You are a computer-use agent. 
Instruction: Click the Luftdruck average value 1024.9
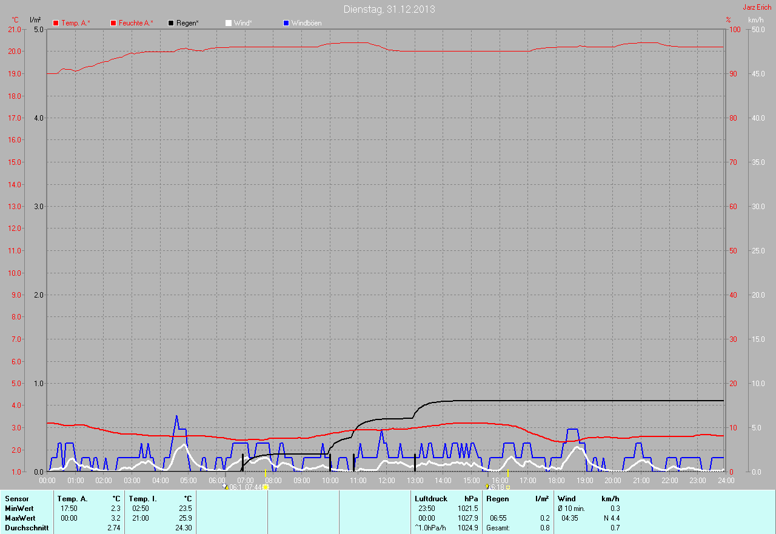coord(468,528)
